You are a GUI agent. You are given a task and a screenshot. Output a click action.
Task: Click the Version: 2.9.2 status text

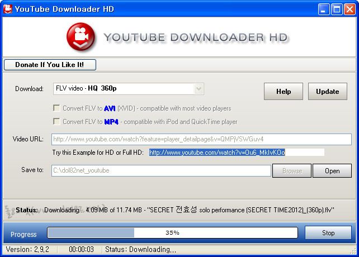coord(27,249)
